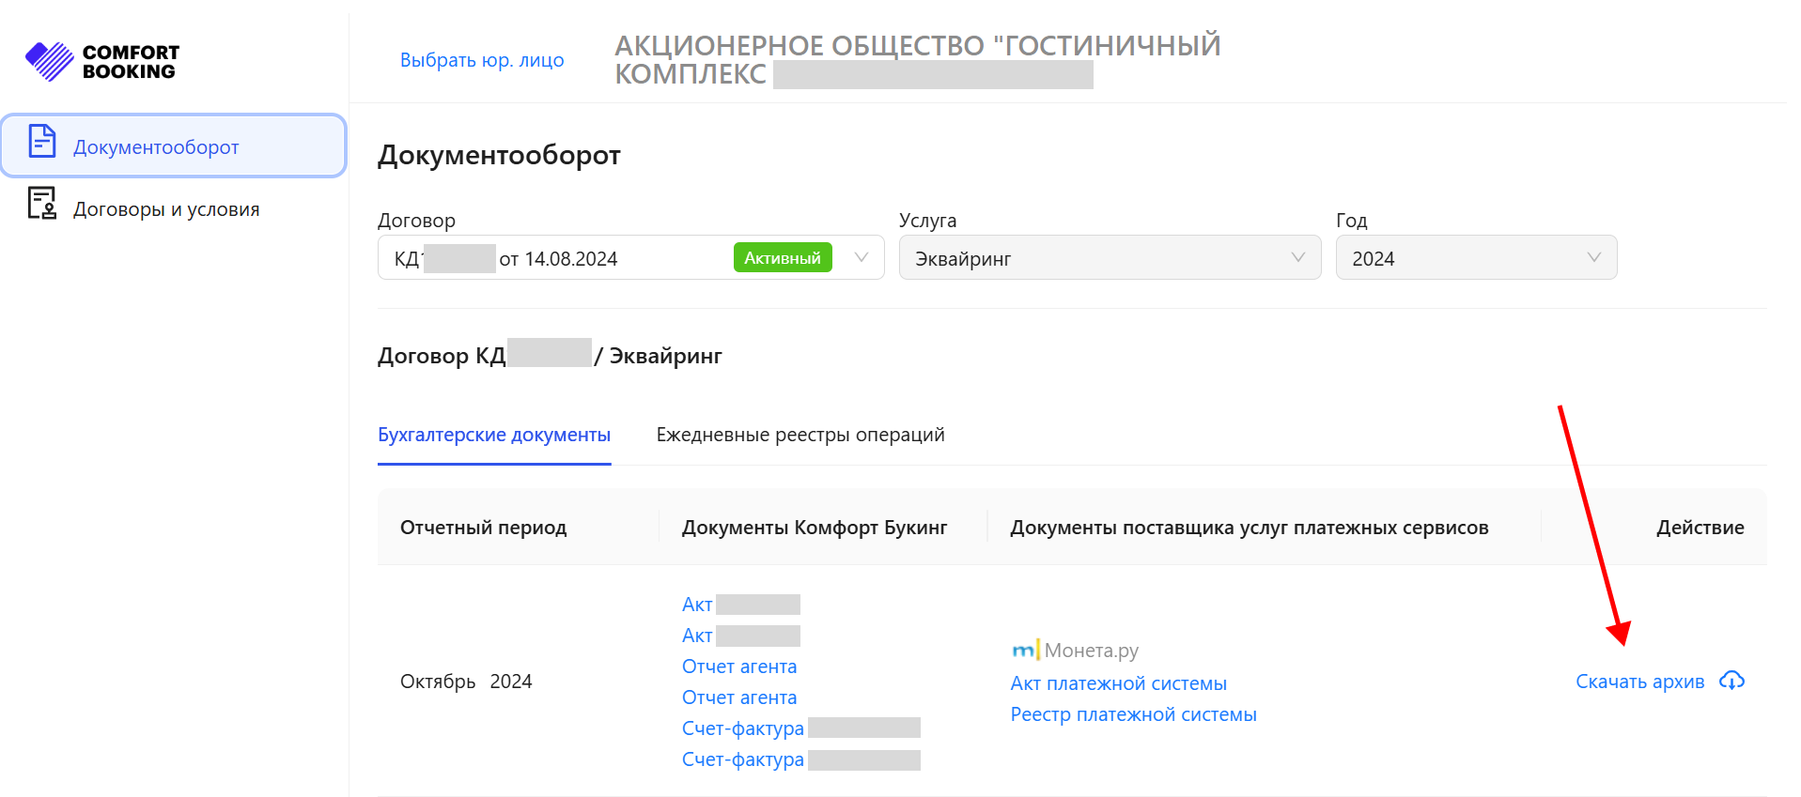The height and width of the screenshot is (797, 1801).
Task: Click the Документооборот document icon in sidebar
Action: 42,141
